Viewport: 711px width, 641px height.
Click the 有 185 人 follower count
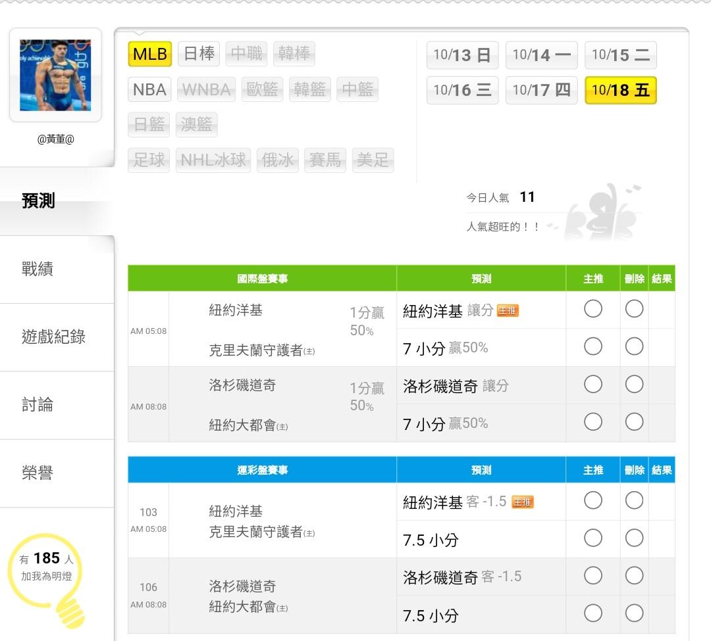(46, 558)
